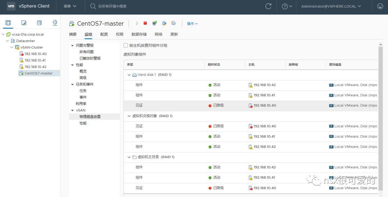Launch the VM console icon

[154, 23]
